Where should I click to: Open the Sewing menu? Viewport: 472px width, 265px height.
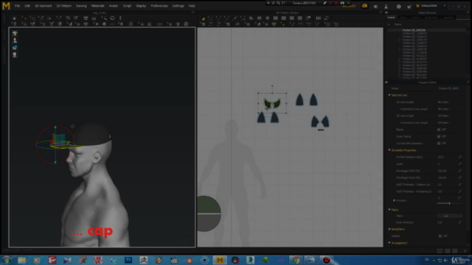(81, 6)
